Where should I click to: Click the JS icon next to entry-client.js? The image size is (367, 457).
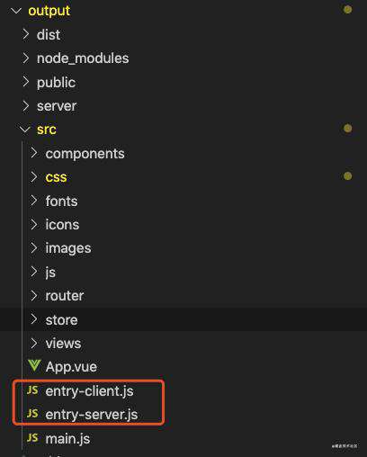(32, 390)
